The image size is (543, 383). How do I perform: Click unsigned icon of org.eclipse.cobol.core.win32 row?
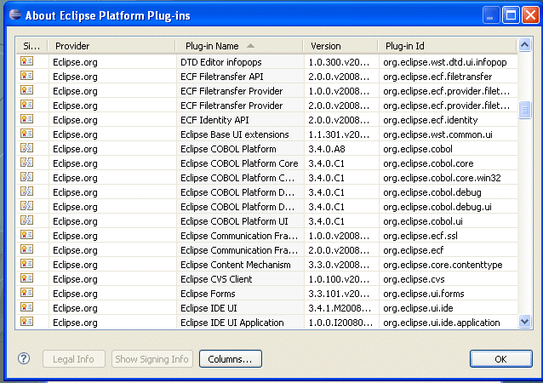(26, 177)
